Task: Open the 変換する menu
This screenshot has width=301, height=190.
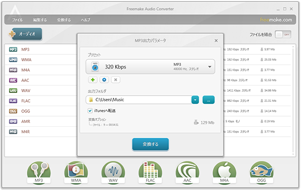Action: pyautogui.click(x=64, y=20)
